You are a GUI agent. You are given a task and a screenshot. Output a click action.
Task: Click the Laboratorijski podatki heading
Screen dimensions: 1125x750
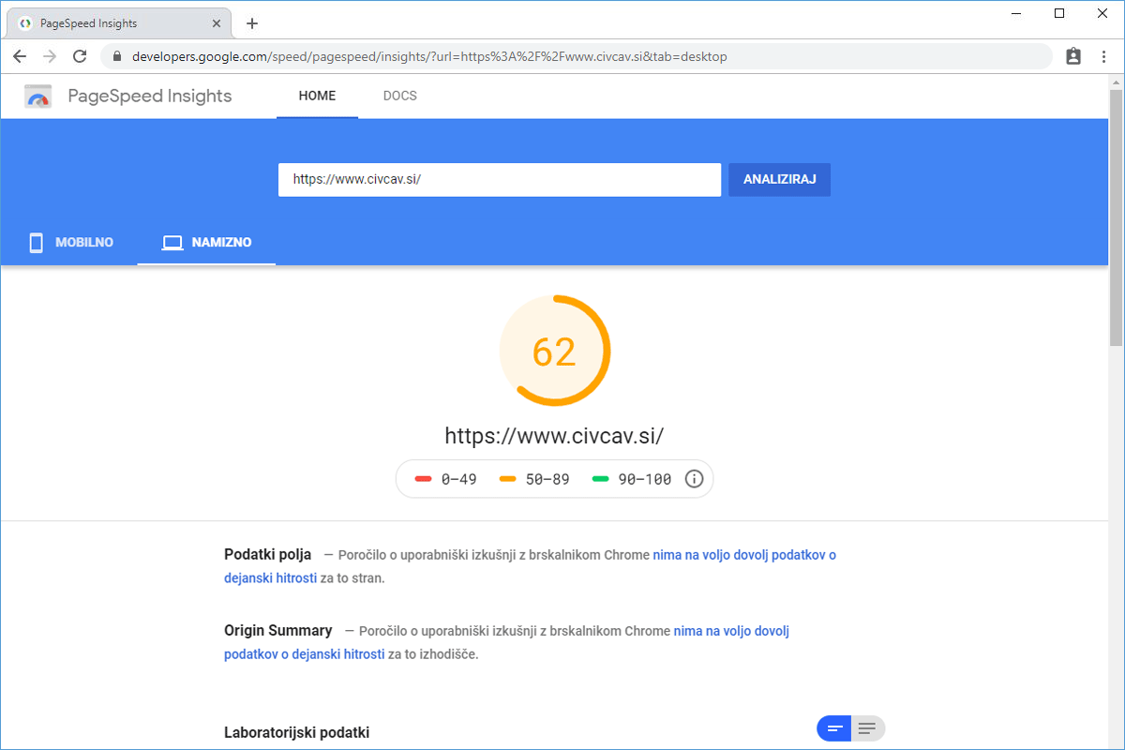(x=296, y=732)
